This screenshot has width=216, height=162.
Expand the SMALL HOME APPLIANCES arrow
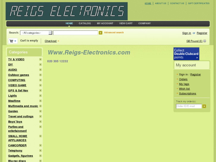pyautogui.click(x=40, y=136)
